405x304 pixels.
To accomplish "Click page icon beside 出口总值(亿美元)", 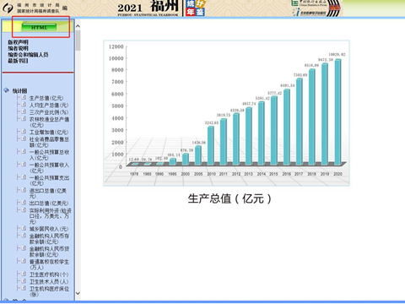I will (24, 203).
